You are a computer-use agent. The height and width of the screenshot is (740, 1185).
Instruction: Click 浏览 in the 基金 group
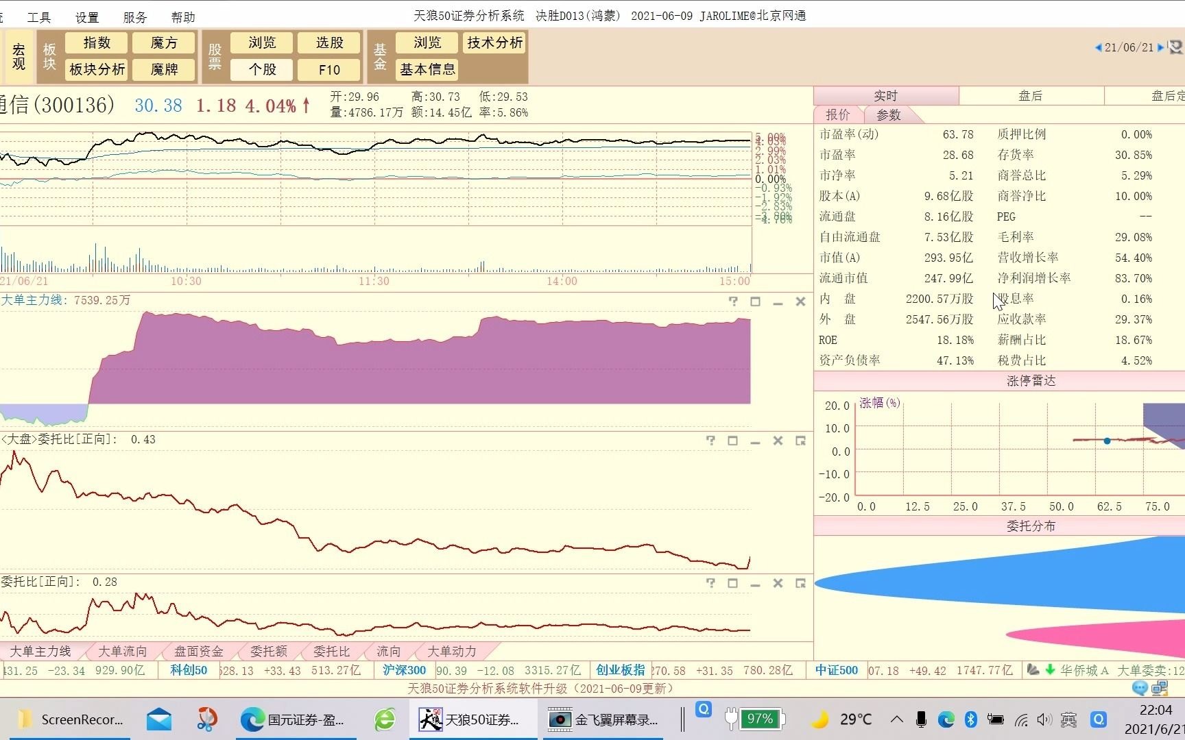[427, 42]
